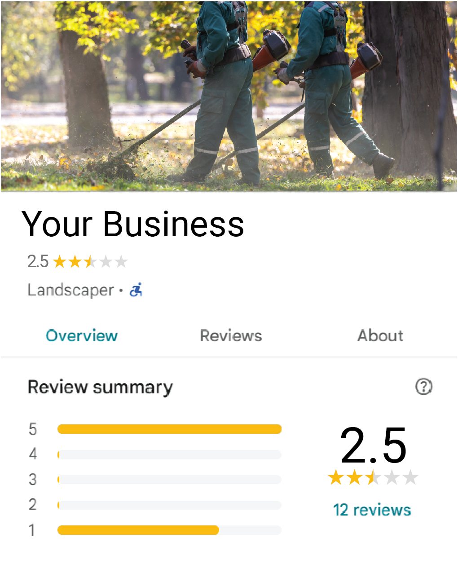The height and width of the screenshot is (573, 458).
Task: Open the About tab
Action: pos(380,336)
